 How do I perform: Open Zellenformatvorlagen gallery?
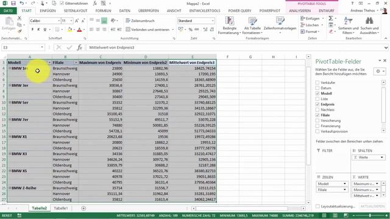pos(280,26)
